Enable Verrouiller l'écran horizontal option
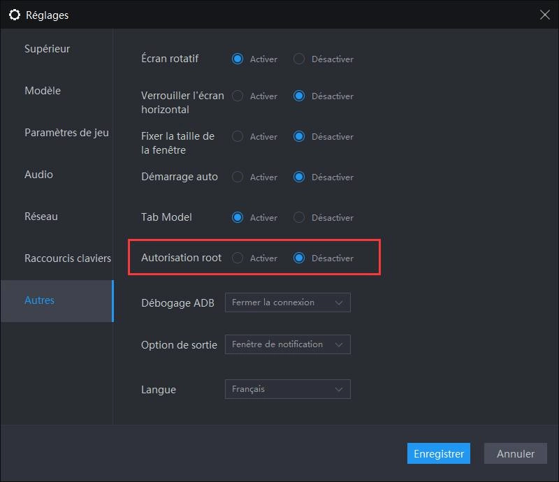559x482 pixels. coord(238,96)
